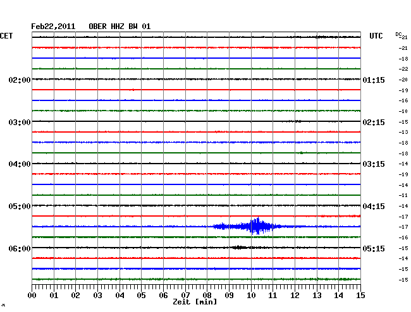Viewport: 411px width, 312px height.
Task: Select the "04:00" CET time label
Action: [20, 164]
